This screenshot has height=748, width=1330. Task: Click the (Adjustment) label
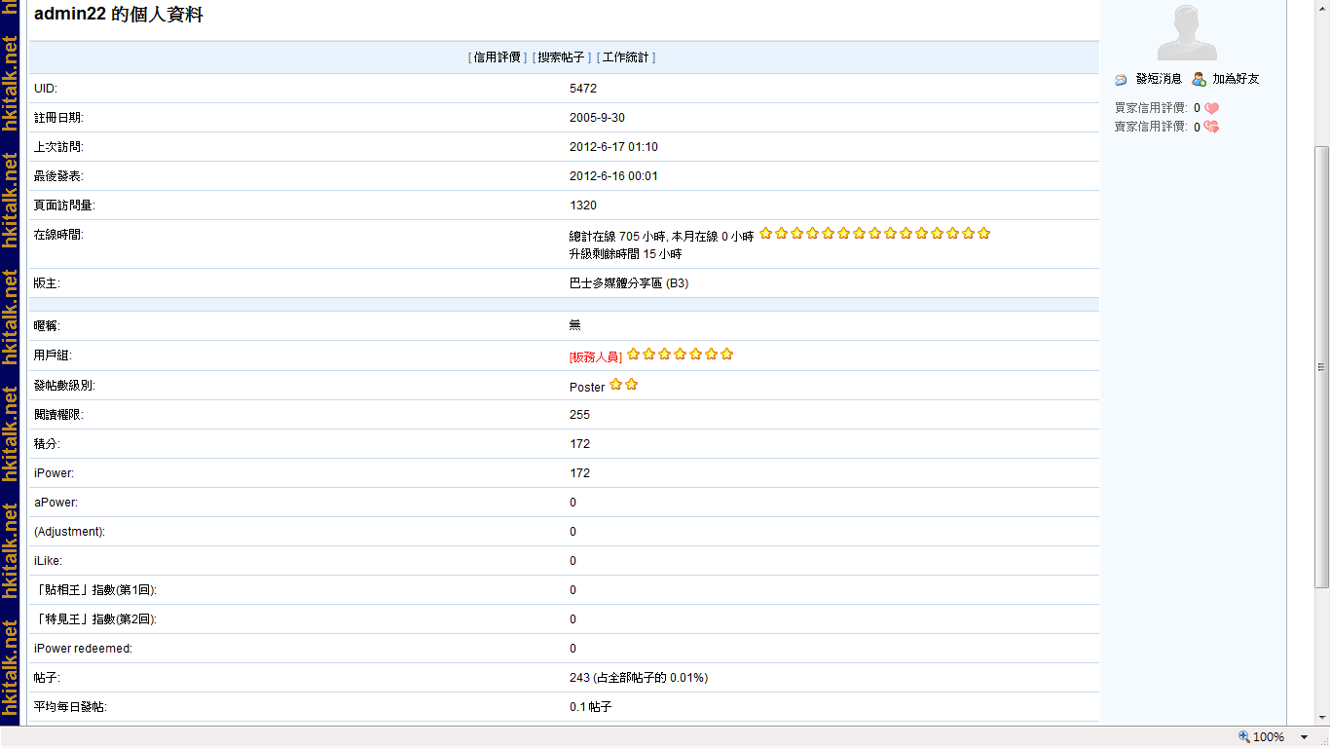pos(69,532)
